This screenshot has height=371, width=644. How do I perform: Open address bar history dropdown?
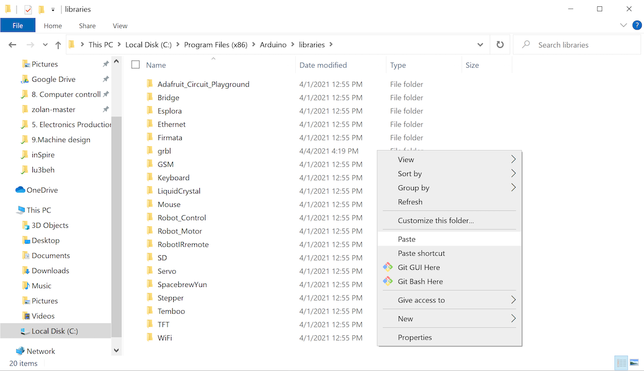point(480,45)
